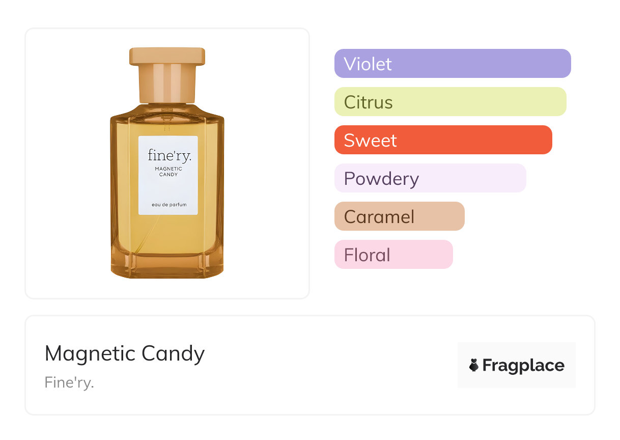Open the Fine'ry. brand name below title

pos(69,382)
